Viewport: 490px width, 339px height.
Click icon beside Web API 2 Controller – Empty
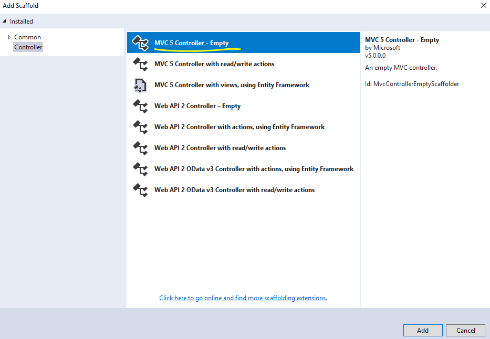(x=140, y=106)
